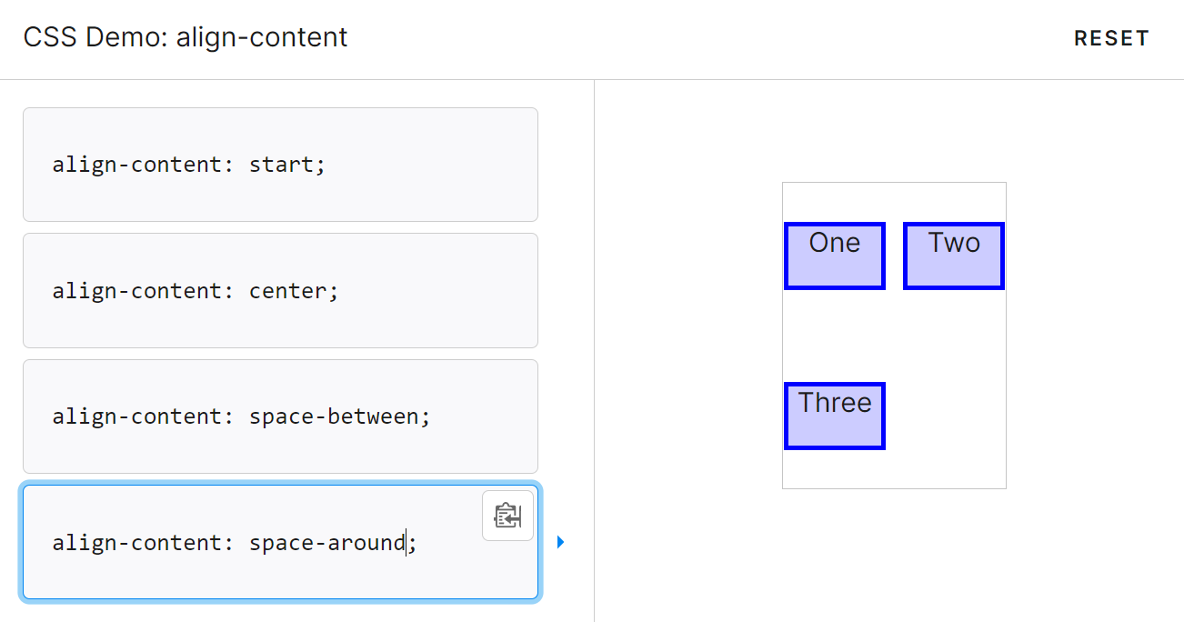Click the box labeled Three

(835, 416)
